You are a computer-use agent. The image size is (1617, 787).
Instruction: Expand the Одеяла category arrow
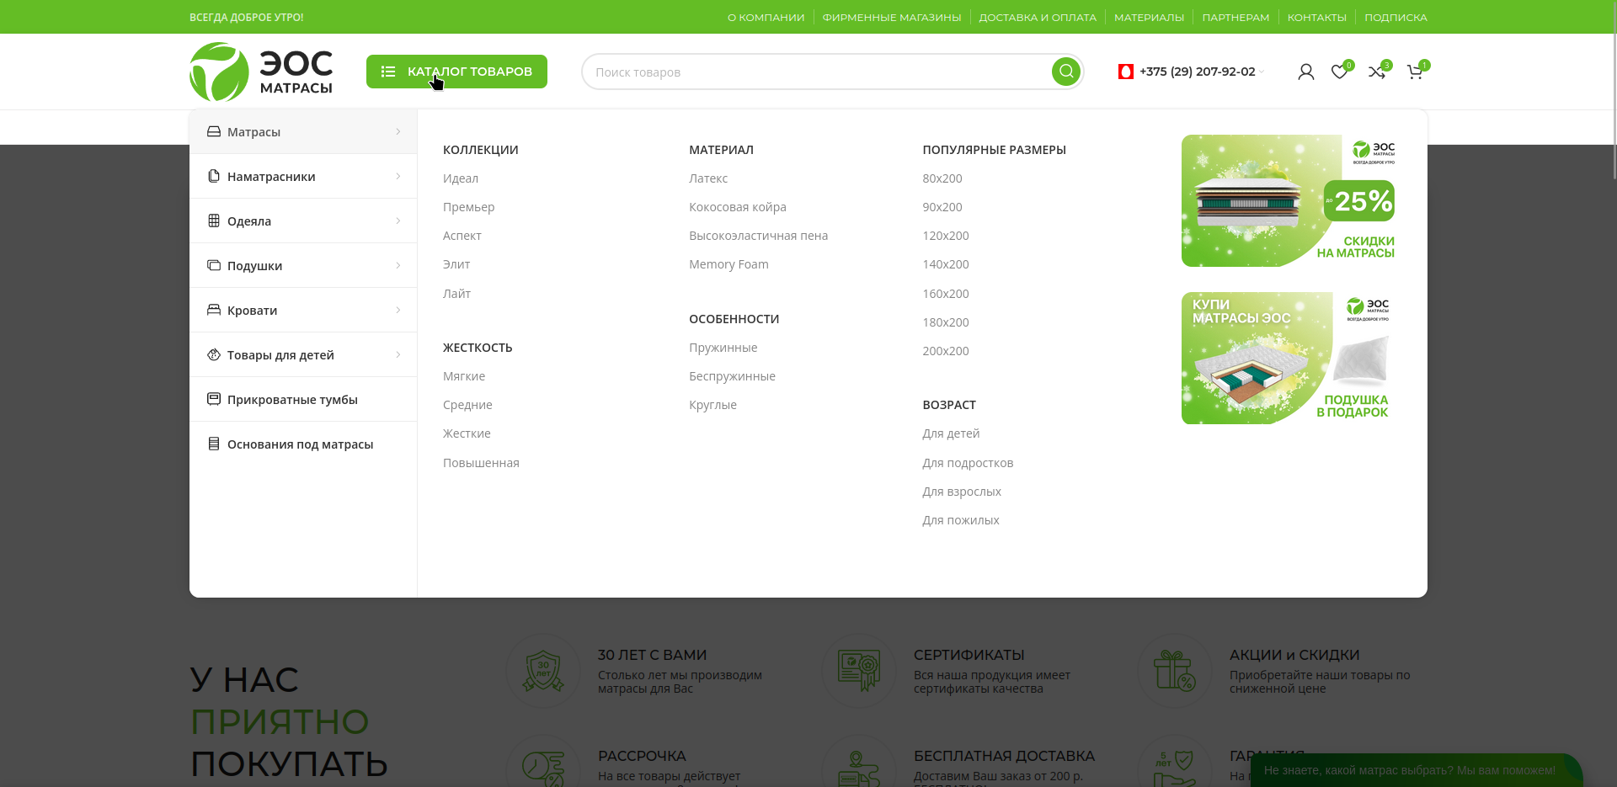(398, 221)
